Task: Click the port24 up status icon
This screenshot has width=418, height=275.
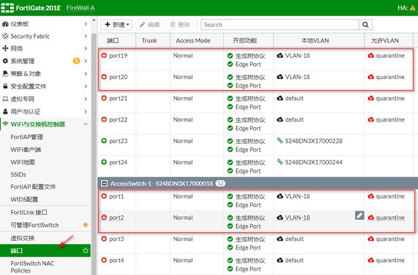Action: pos(104,162)
